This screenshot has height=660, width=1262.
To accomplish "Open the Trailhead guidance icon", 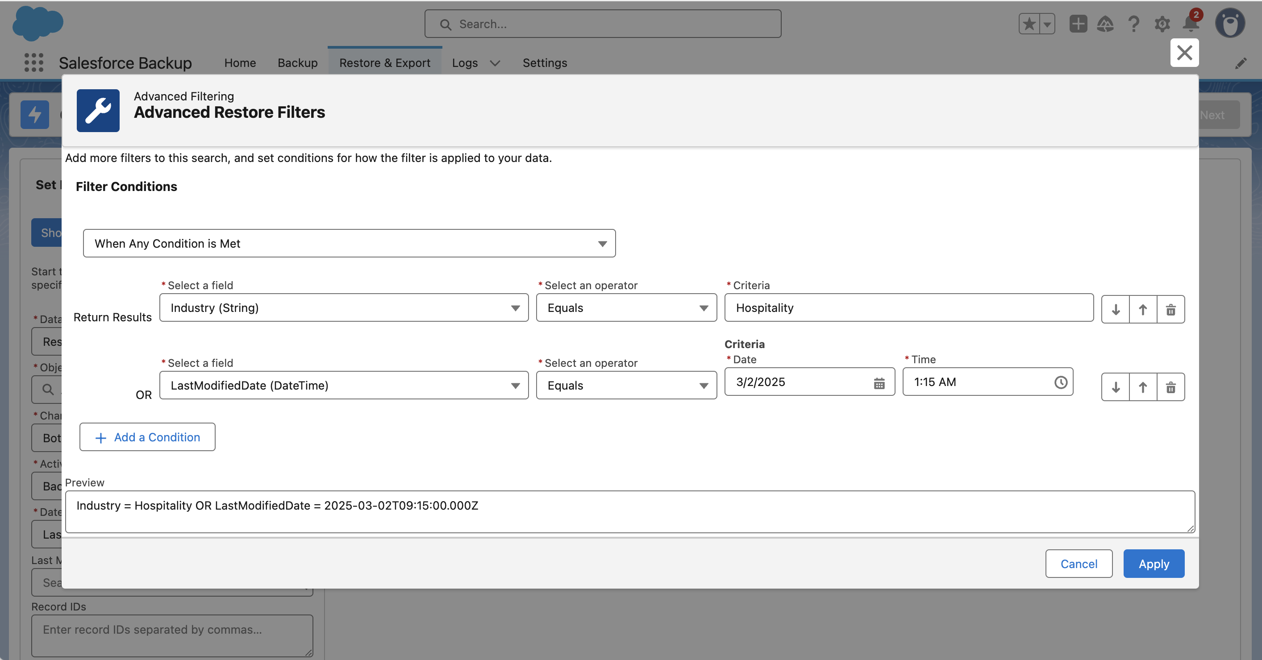I will pos(1105,24).
